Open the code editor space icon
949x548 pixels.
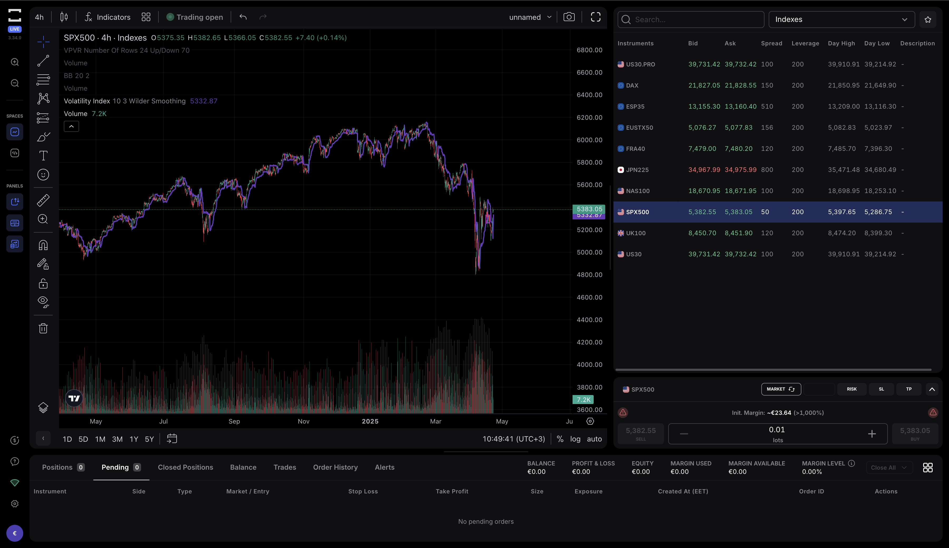point(15,153)
